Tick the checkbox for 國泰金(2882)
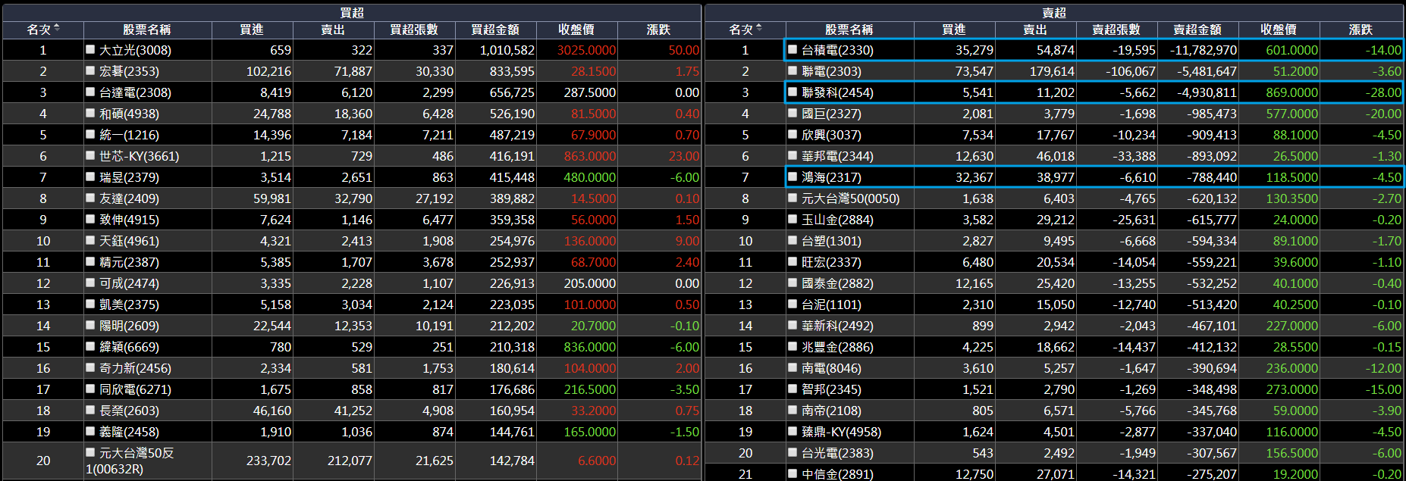The height and width of the screenshot is (481, 1406). click(792, 283)
